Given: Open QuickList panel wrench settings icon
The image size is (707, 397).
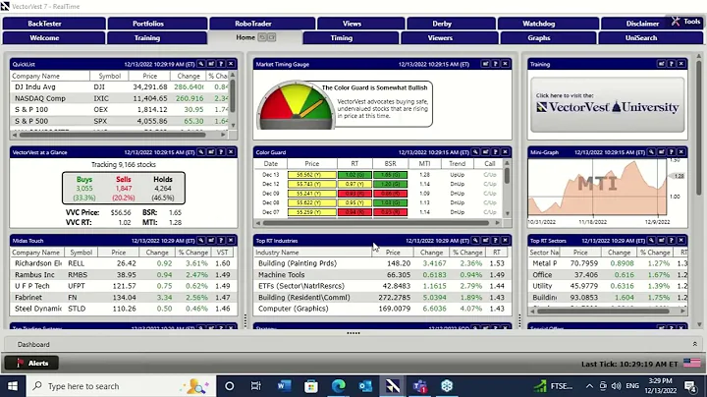Looking at the screenshot, I should [x=201, y=64].
